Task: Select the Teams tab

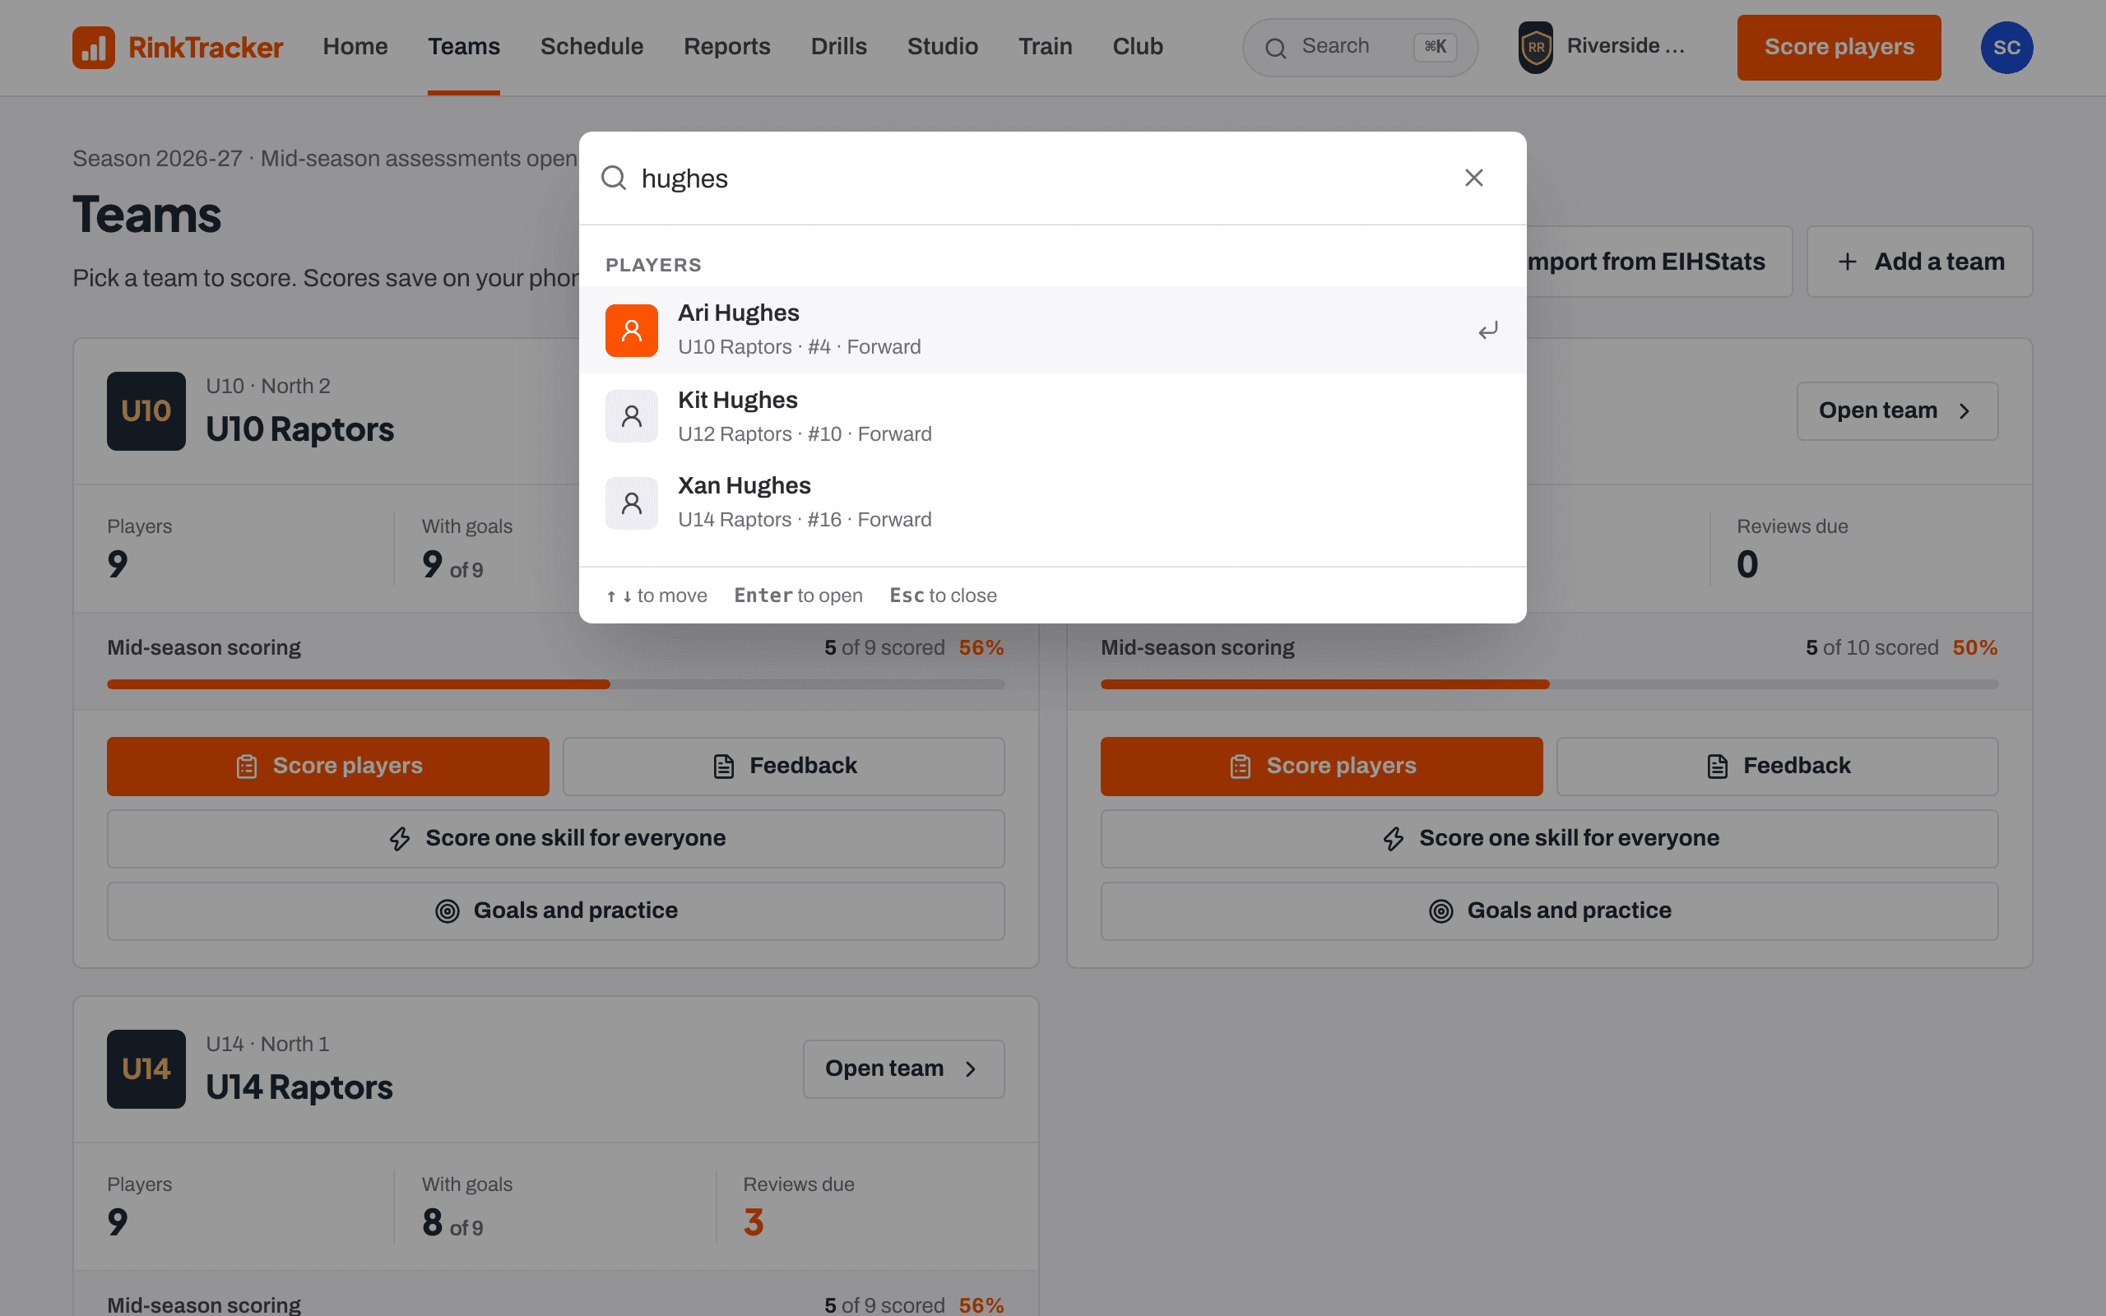Action: point(464,47)
